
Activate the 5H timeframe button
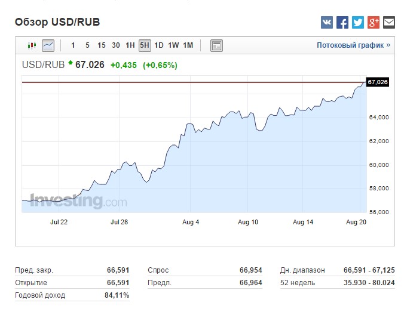coord(145,45)
